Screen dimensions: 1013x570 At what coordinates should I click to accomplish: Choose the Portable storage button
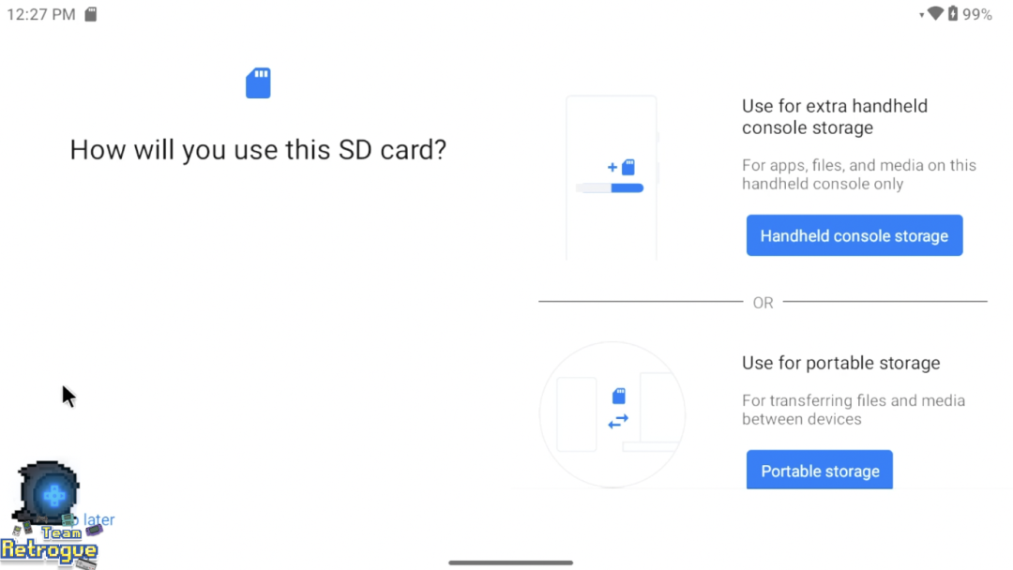pyautogui.click(x=819, y=470)
